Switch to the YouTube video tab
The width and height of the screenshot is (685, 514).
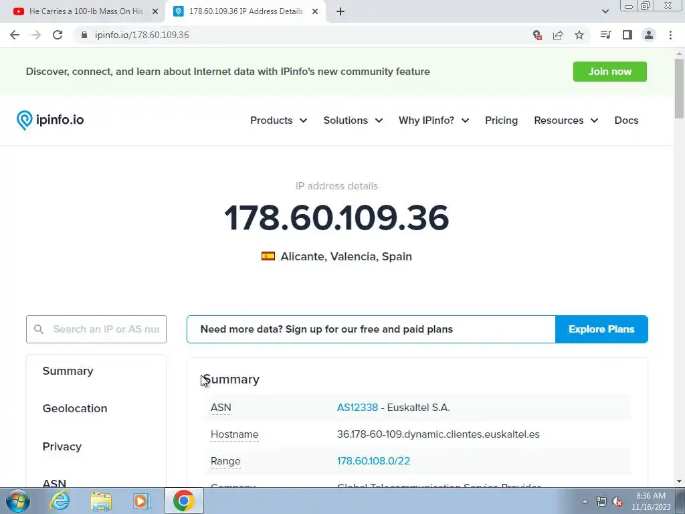tap(86, 11)
